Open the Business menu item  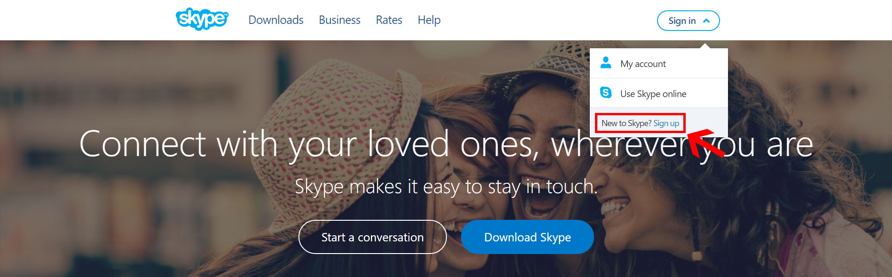coord(339,20)
